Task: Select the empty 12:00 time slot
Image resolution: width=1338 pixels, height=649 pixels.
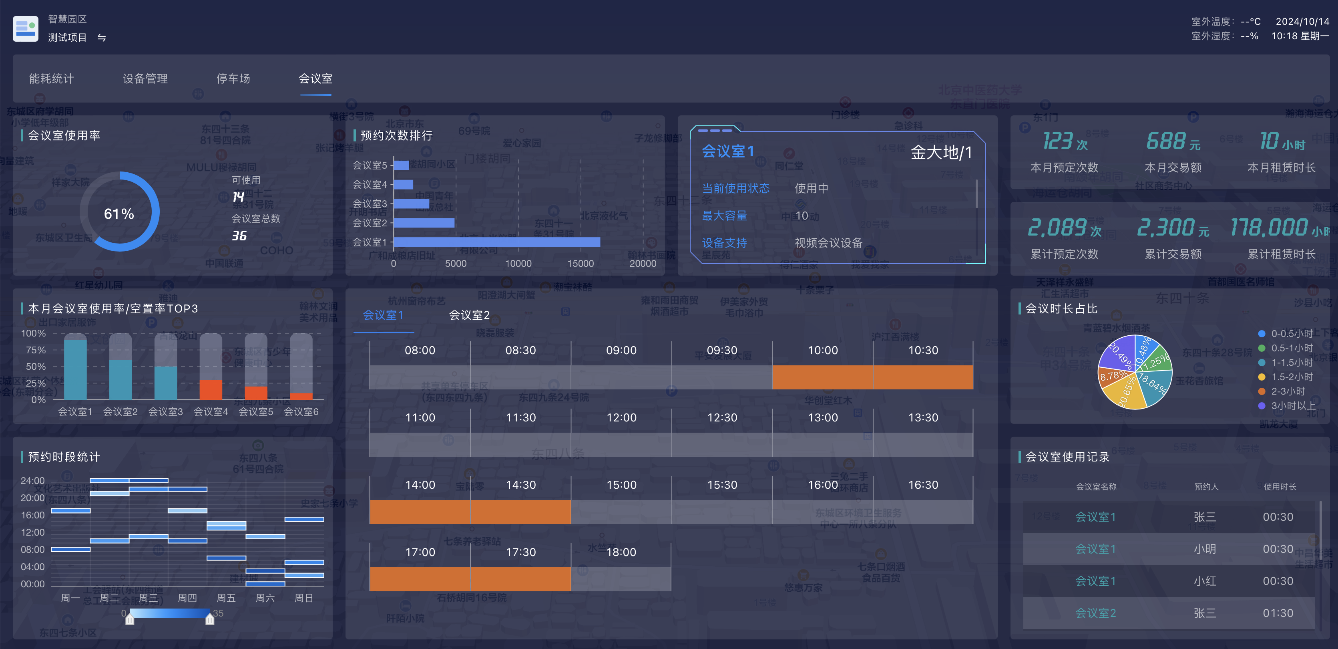Action: [x=621, y=445]
